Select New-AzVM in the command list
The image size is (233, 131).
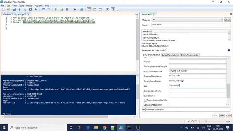pos(185,31)
